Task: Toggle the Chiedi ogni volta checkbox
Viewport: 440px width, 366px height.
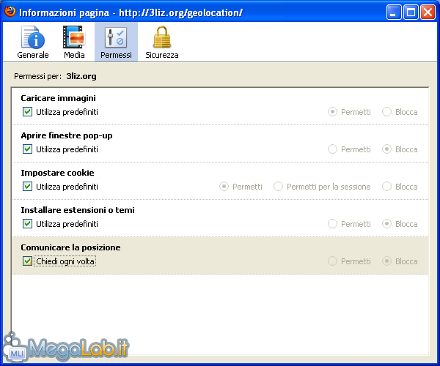Action: pos(27,261)
